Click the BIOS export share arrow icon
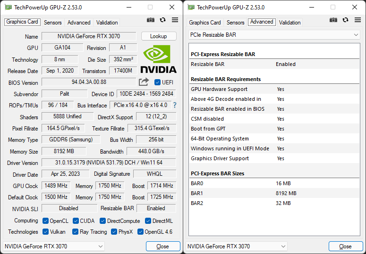The image size is (366, 254). click(x=144, y=82)
